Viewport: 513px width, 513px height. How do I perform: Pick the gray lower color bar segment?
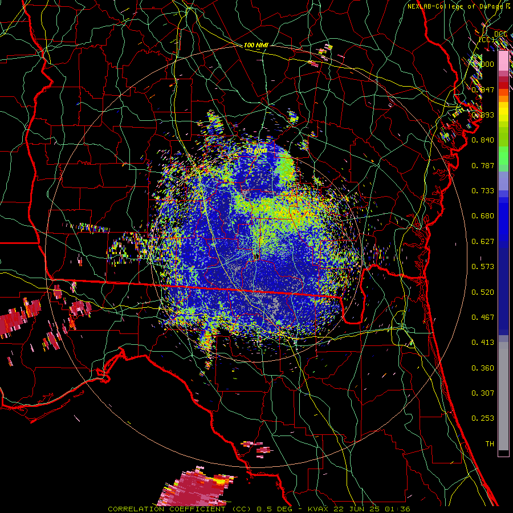click(503, 396)
